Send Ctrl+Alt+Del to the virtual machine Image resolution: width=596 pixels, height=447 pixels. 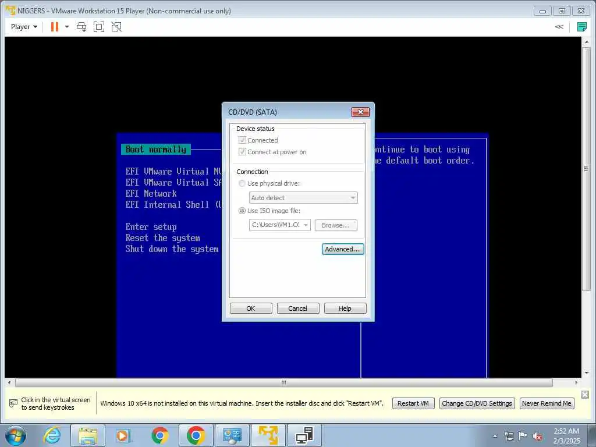tap(81, 27)
